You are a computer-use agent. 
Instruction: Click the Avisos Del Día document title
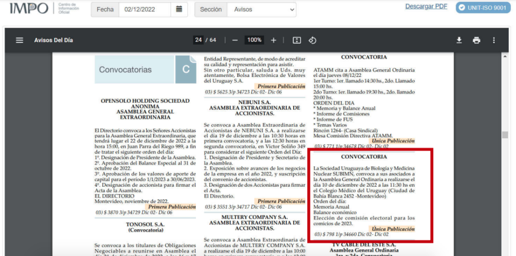(53, 40)
